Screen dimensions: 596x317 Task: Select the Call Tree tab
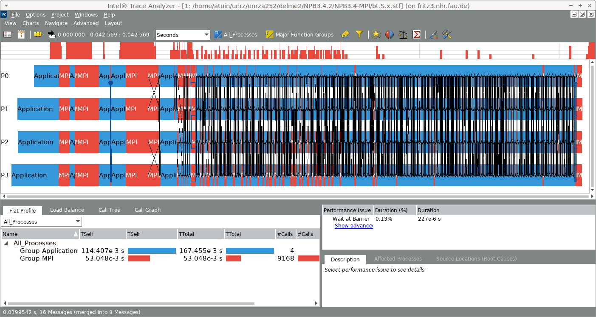pyautogui.click(x=109, y=210)
